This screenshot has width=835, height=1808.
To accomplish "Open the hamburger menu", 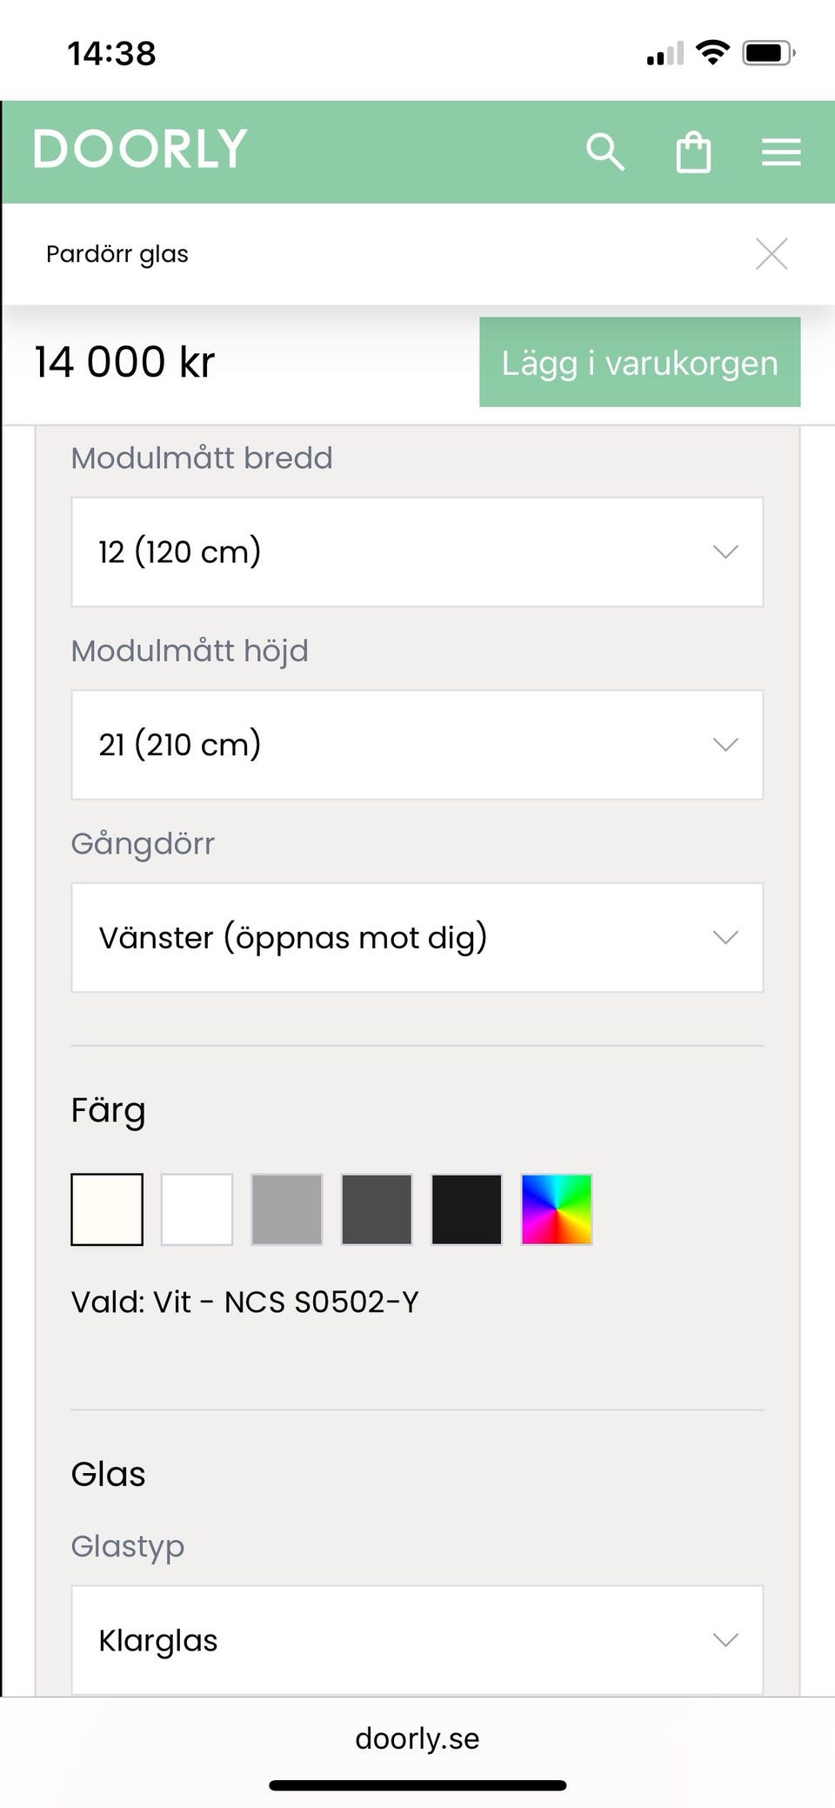I will 781,152.
